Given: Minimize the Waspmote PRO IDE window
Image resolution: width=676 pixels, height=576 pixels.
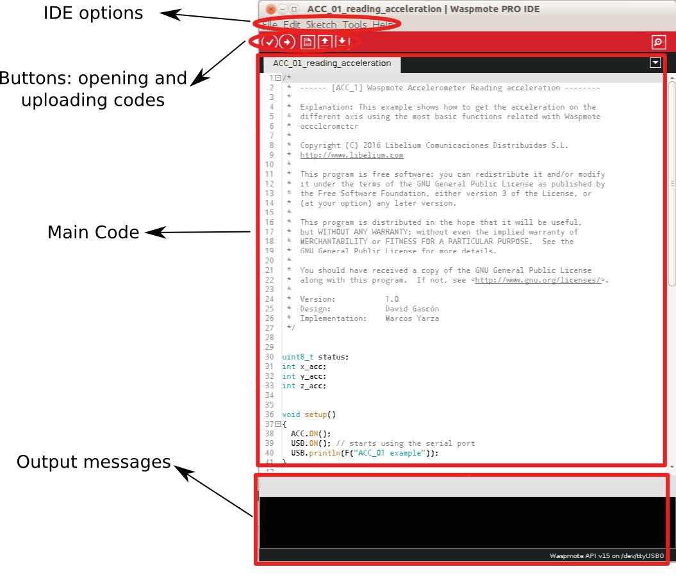Looking at the screenshot, I should [283, 8].
